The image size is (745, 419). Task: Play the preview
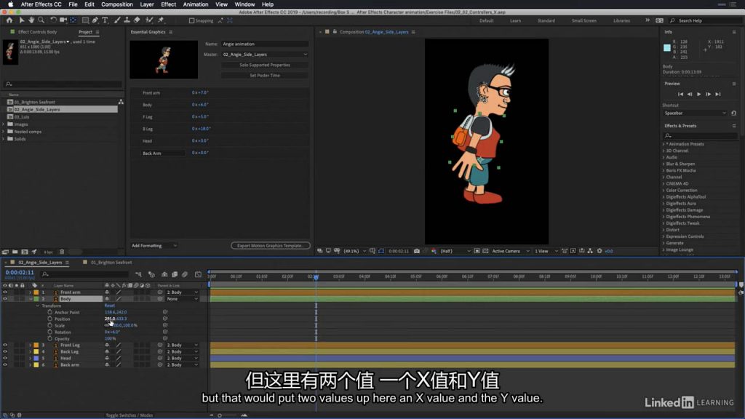(699, 94)
